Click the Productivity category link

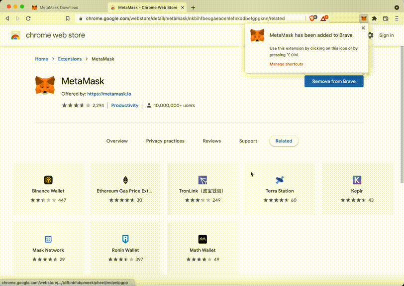[125, 105]
